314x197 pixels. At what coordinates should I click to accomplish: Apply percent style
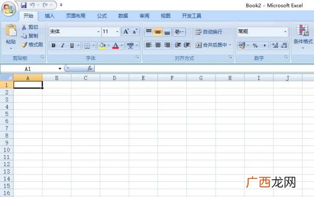point(255,46)
